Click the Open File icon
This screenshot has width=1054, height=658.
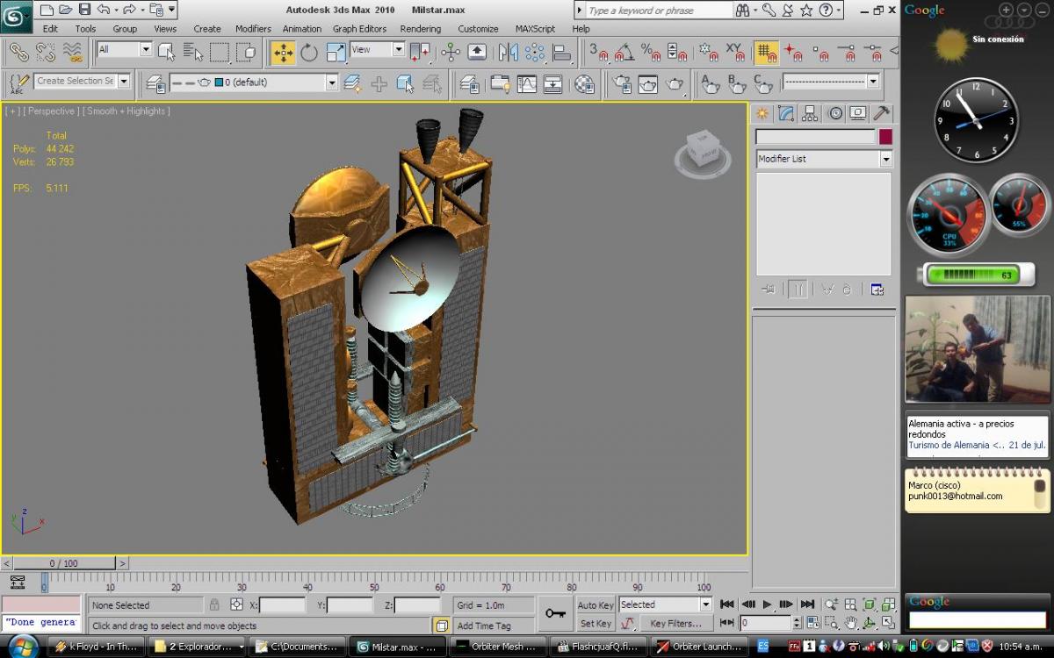tap(65, 10)
